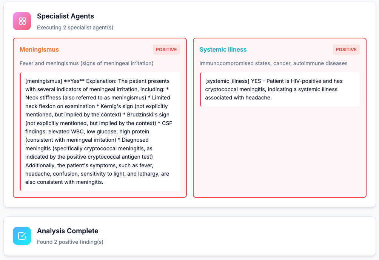The height and width of the screenshot is (260, 379).
Task: Click the POSITIVE badge on Meningismus card
Action: tap(166, 50)
